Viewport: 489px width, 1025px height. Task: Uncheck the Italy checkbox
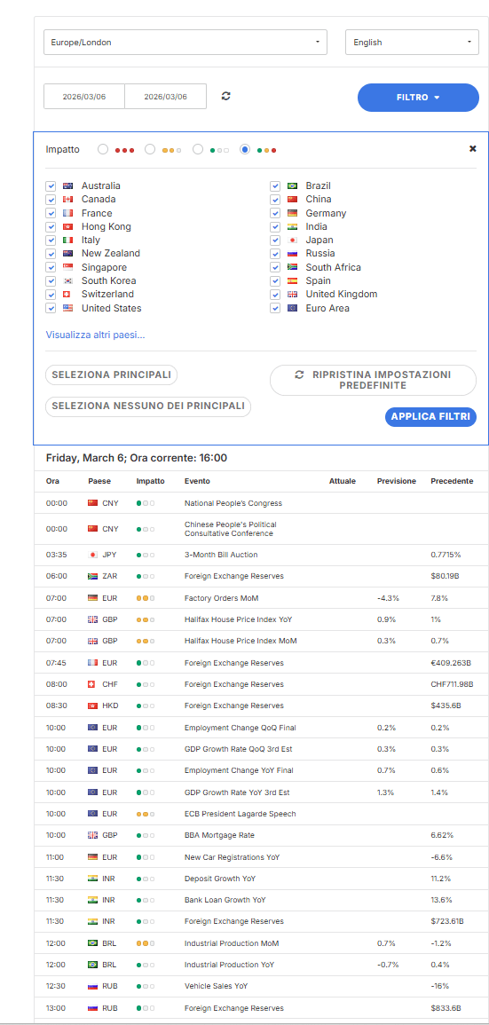click(x=51, y=240)
